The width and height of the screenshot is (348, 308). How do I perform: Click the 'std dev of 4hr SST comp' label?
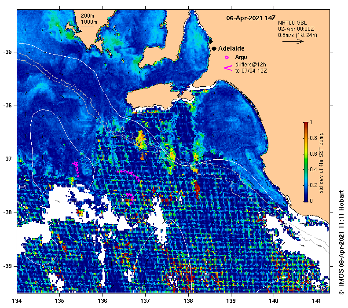click(x=321, y=163)
